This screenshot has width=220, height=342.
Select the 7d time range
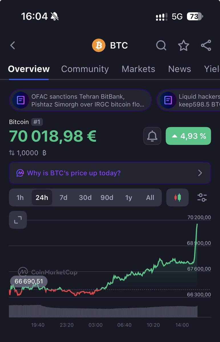coord(63,198)
